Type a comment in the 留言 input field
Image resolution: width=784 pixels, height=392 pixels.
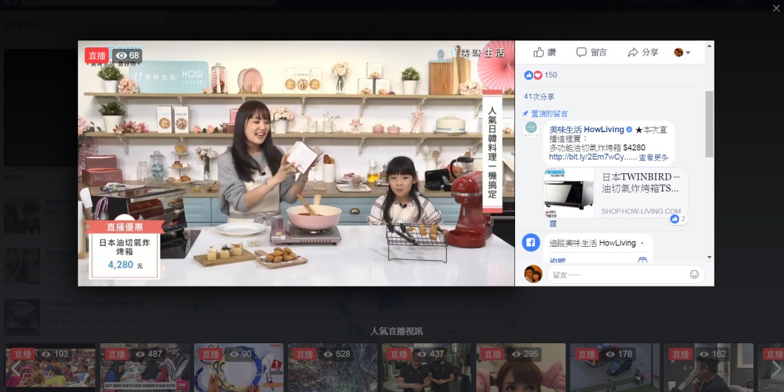click(x=618, y=275)
